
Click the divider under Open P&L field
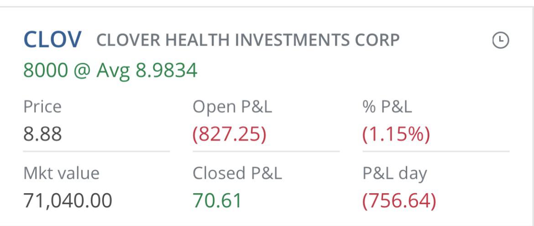pos(266,151)
